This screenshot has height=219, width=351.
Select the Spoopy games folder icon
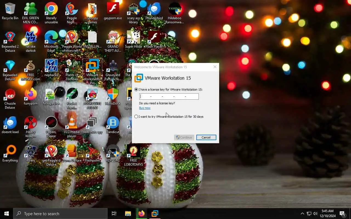point(92,13)
